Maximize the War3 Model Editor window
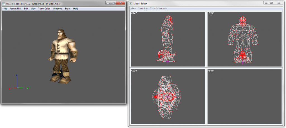 [x=113, y=3]
